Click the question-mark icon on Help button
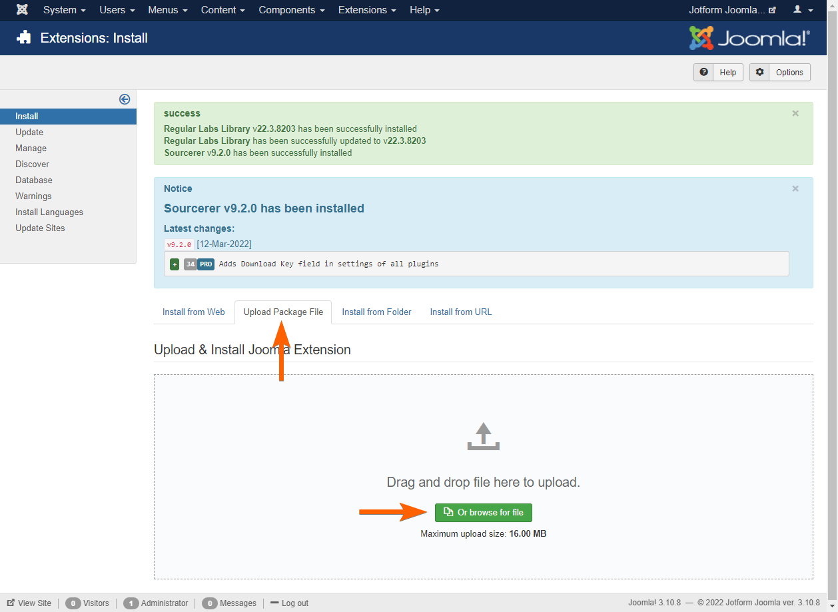The image size is (838, 612). tap(703, 72)
